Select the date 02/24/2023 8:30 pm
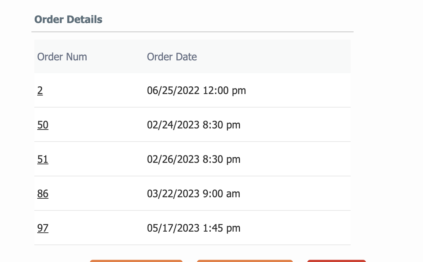This screenshot has height=262, width=423. click(x=194, y=125)
